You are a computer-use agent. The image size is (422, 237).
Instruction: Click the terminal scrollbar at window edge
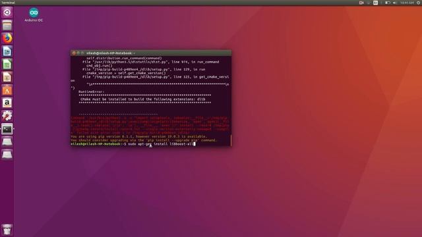pos(231,140)
